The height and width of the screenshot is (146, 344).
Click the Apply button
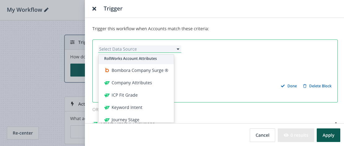329,135
